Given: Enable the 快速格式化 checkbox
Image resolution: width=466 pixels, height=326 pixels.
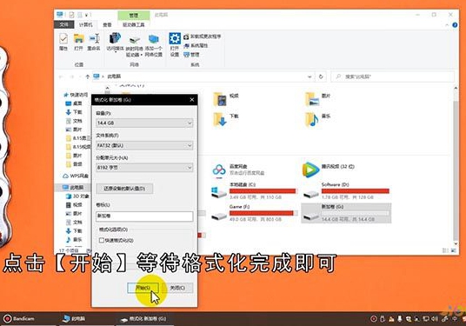Looking at the screenshot, I should (102, 240).
